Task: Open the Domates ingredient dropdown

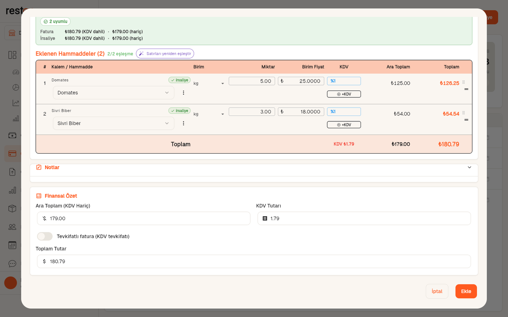Action: click(x=114, y=93)
